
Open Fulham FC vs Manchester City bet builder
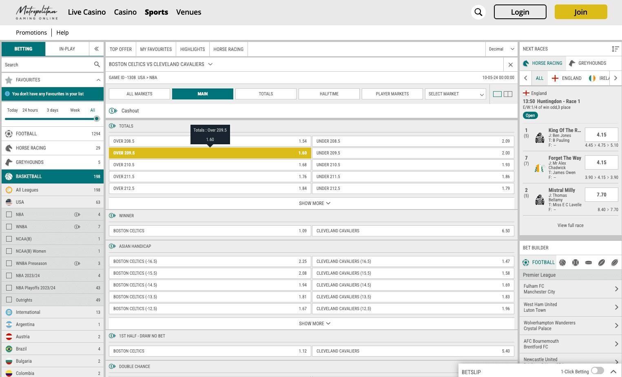pyautogui.click(x=570, y=289)
